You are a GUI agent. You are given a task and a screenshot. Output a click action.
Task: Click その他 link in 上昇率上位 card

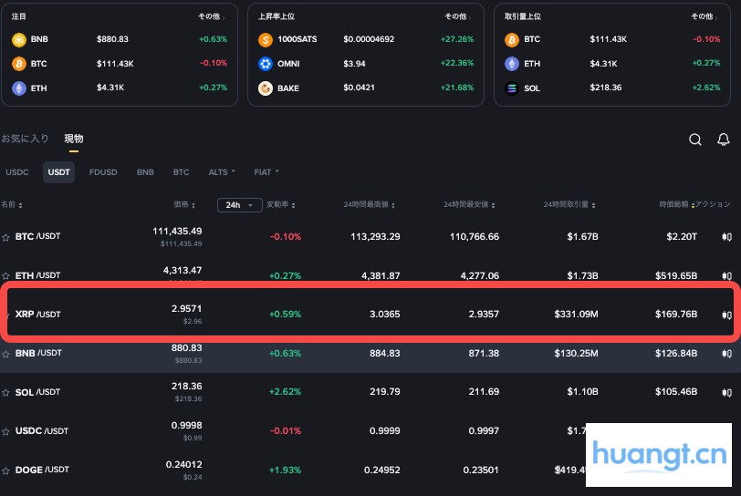coord(457,16)
